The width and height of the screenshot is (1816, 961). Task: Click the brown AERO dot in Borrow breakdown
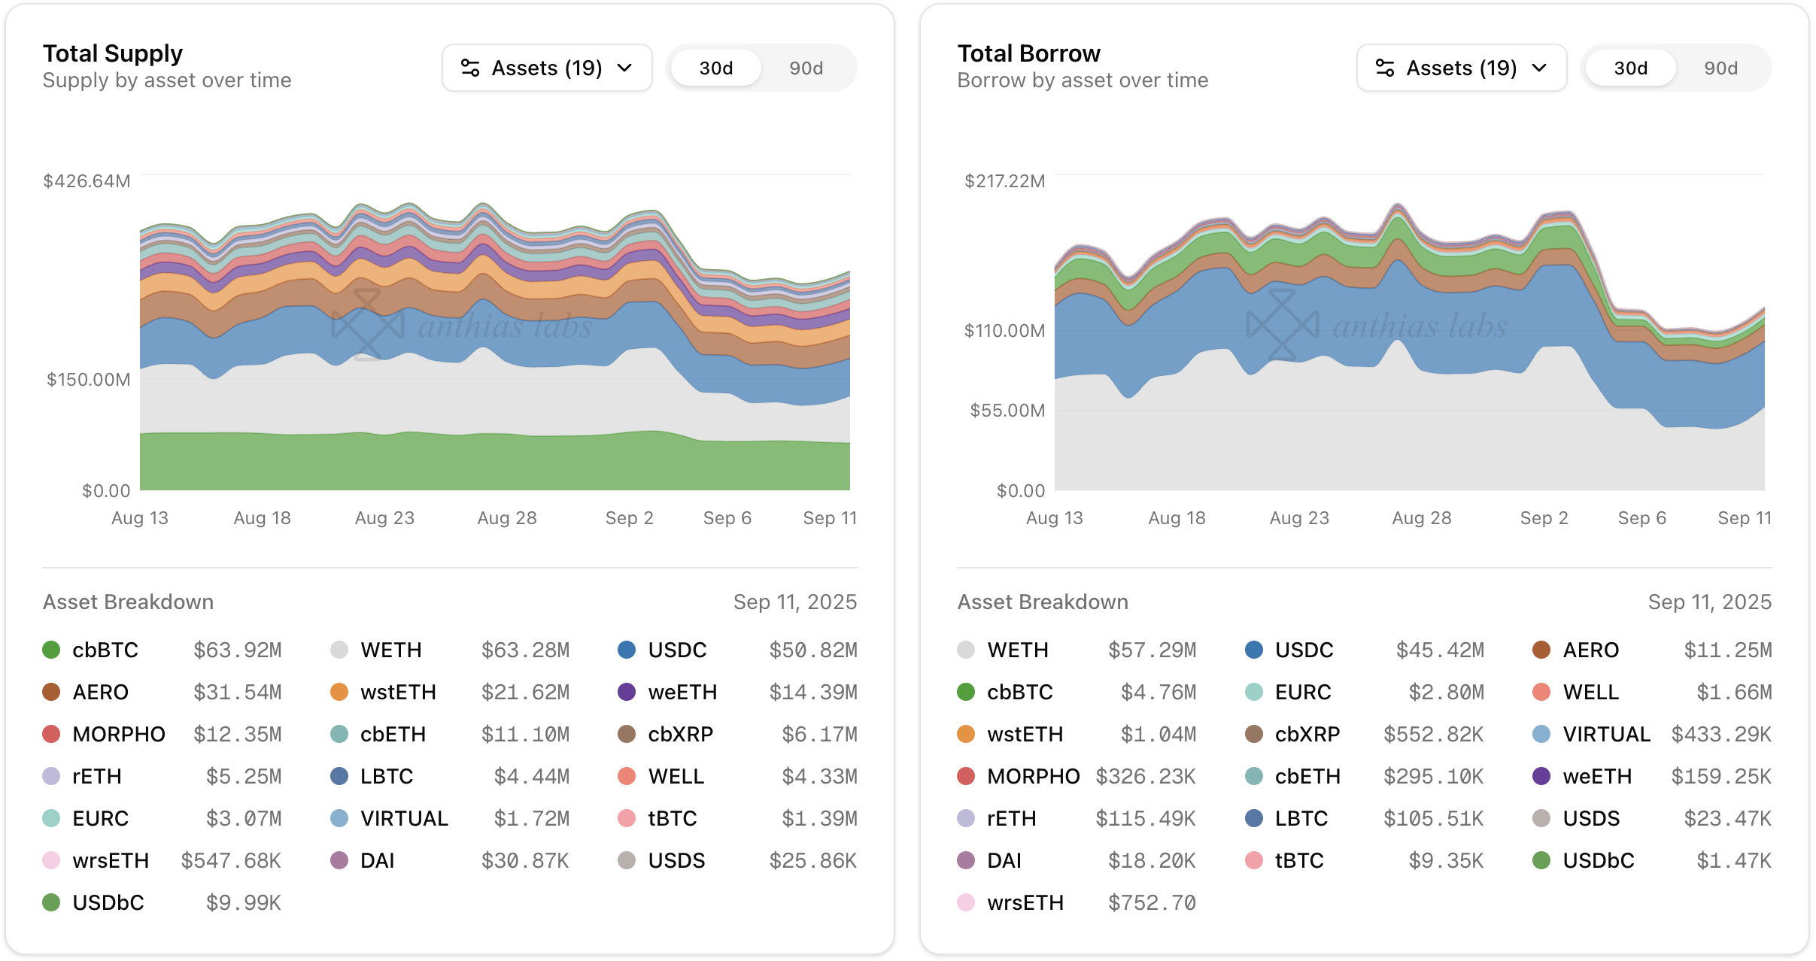(1541, 650)
